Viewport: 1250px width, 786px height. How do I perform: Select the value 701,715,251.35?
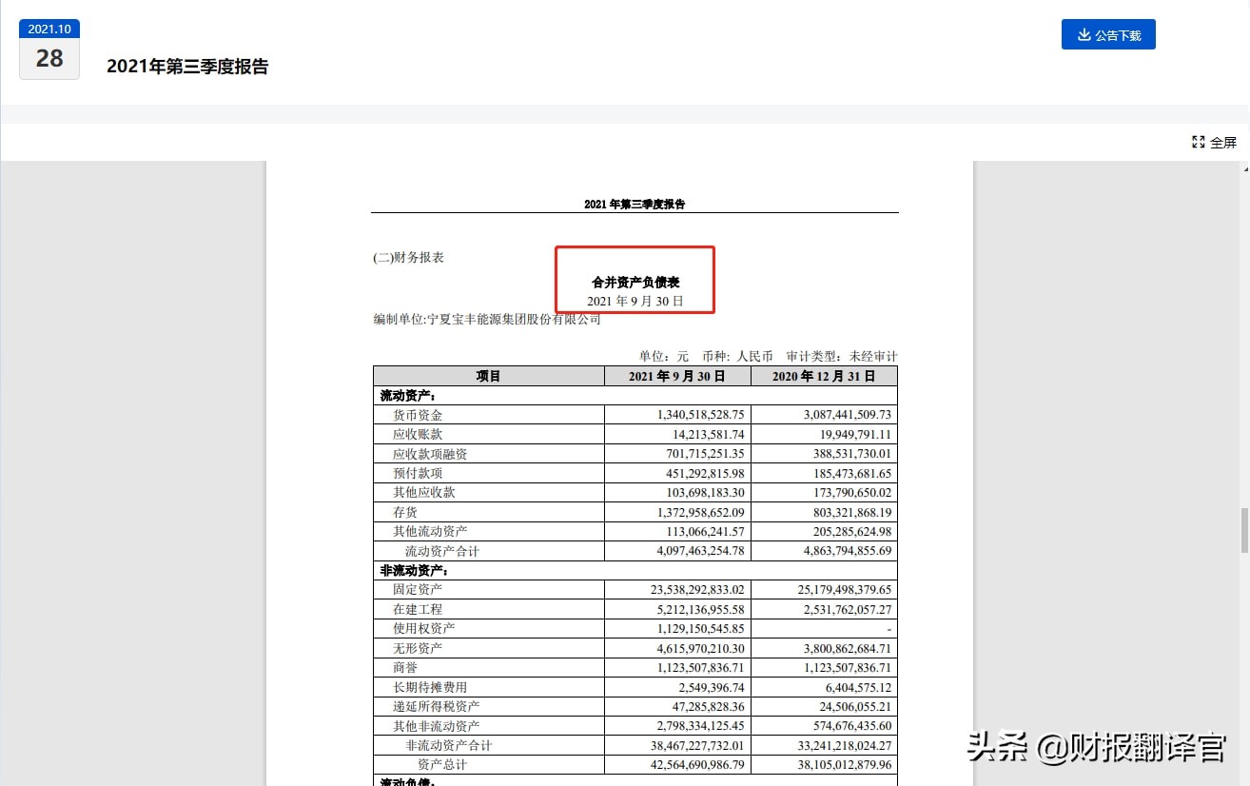click(706, 454)
